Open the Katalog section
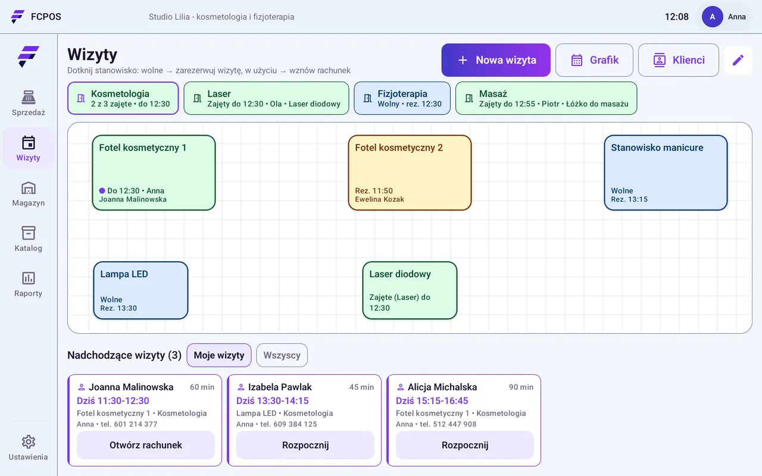 [x=29, y=239]
